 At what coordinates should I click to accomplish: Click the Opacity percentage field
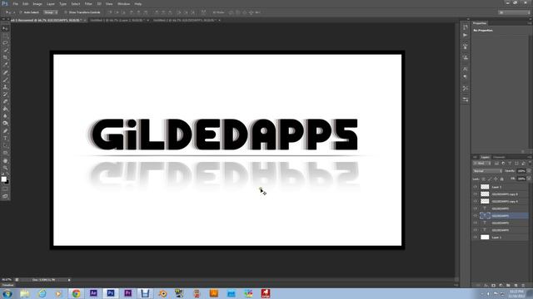click(x=521, y=171)
